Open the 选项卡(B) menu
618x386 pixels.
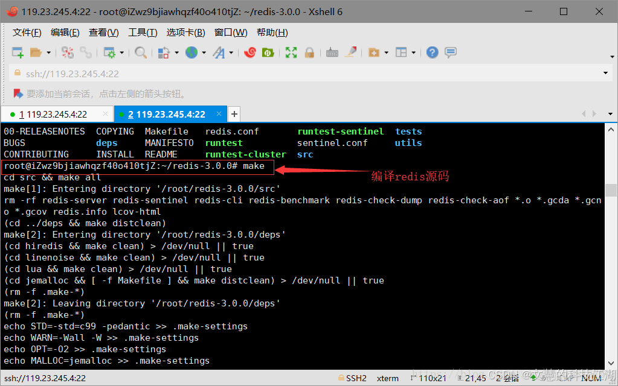(x=185, y=33)
